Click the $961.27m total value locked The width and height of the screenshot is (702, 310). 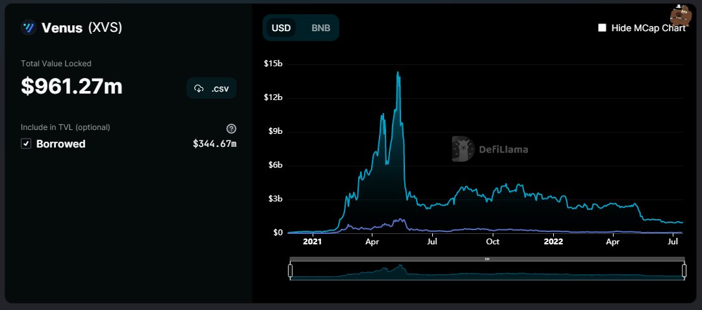coord(71,86)
